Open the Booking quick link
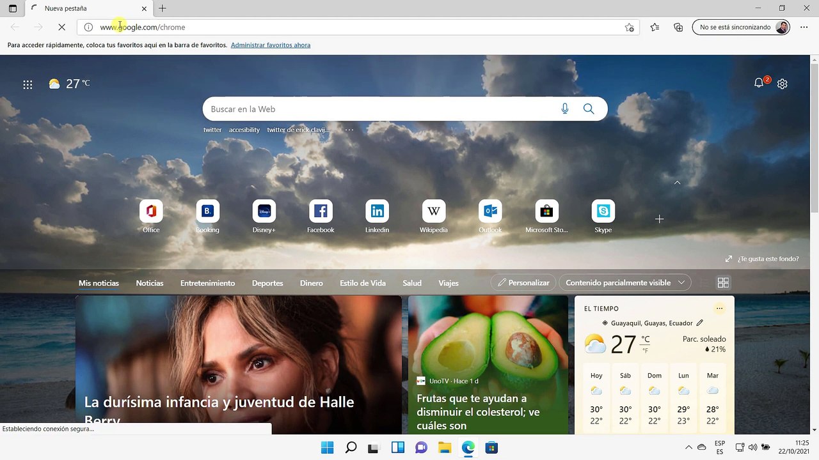The image size is (819, 460). tap(207, 217)
